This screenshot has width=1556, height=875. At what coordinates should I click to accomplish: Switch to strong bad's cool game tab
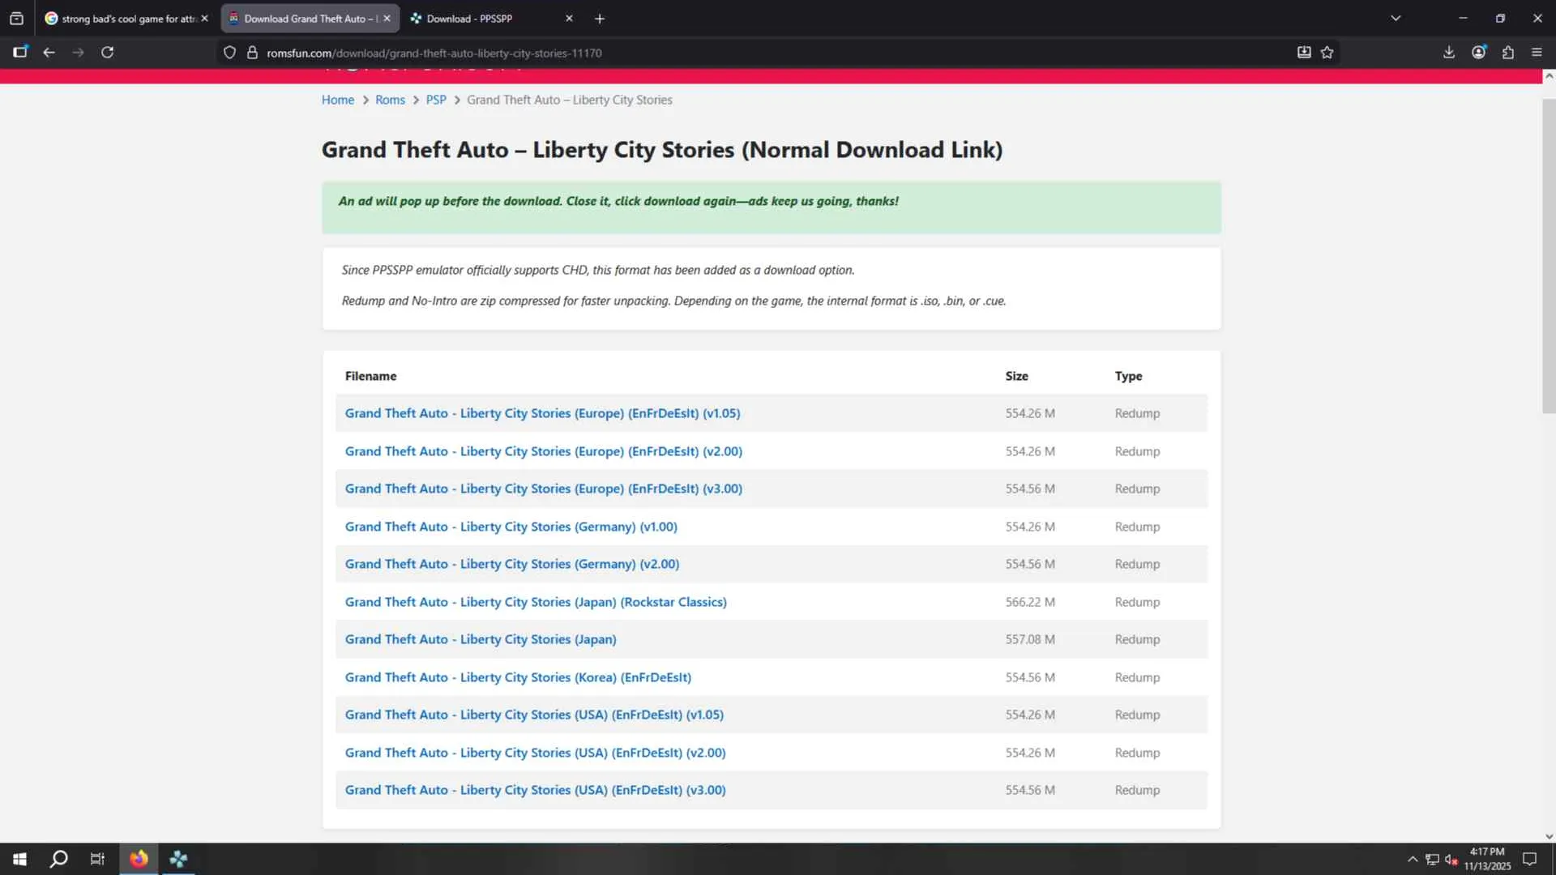122,18
